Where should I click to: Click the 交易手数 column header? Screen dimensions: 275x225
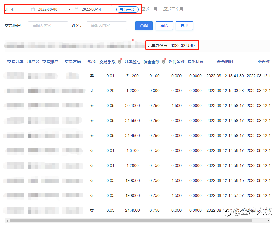tap(108, 62)
